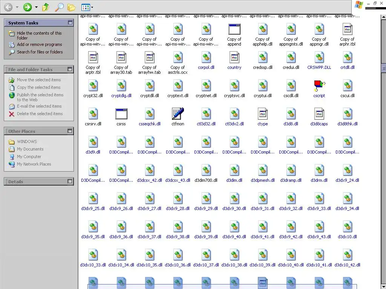Select the crypt32.dll icon
This screenshot has width=386, height=289.
pos(93,85)
